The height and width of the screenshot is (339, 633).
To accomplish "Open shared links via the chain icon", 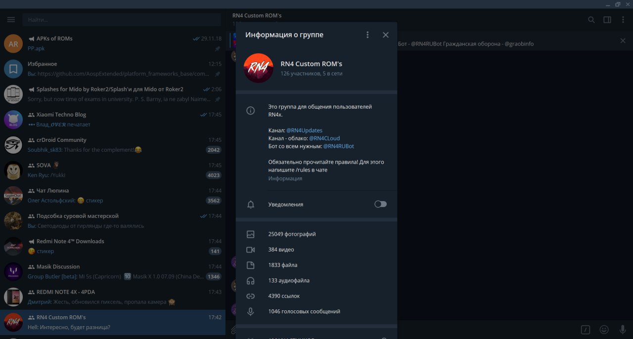I will 251,296.
